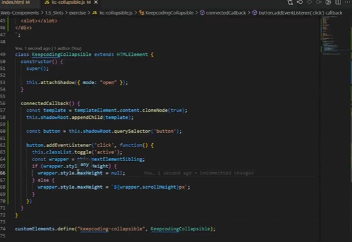352x242 pixels.
Task: Split the editor to the right
Action: 338,2
